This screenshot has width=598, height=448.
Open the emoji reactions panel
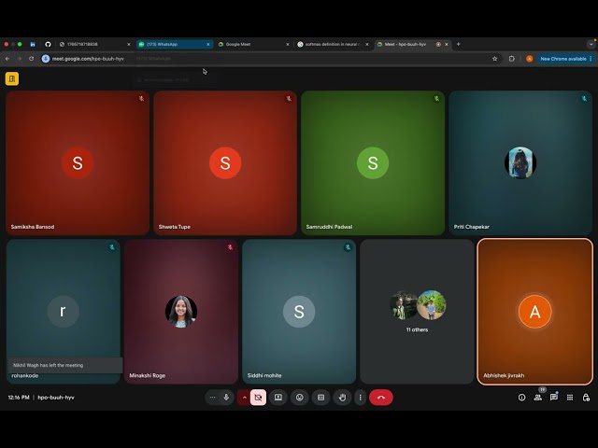click(x=300, y=398)
